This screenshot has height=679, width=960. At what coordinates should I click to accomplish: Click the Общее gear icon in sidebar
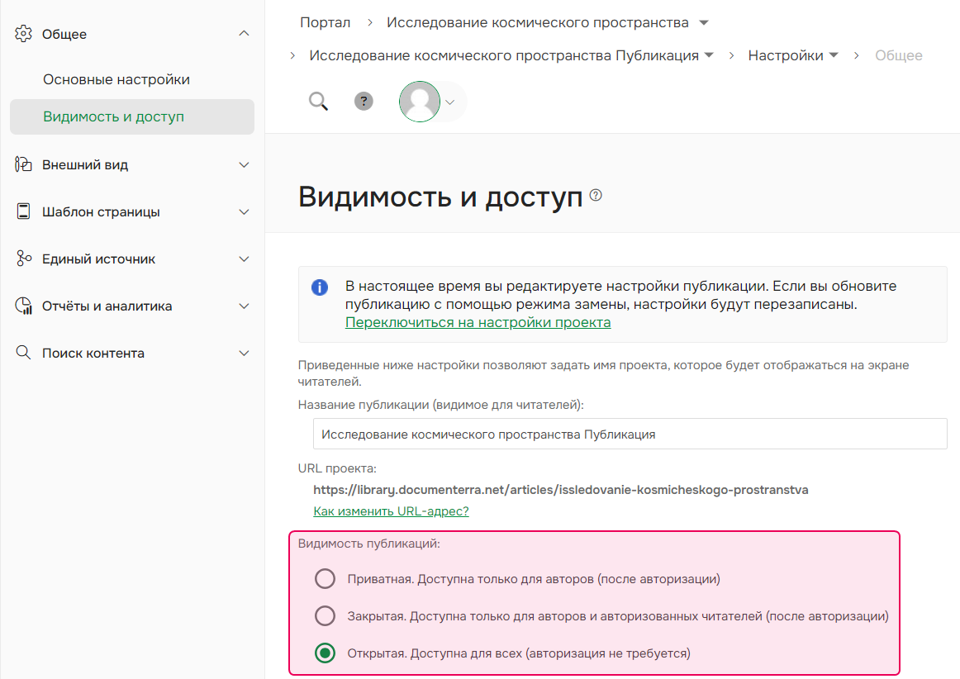point(21,33)
